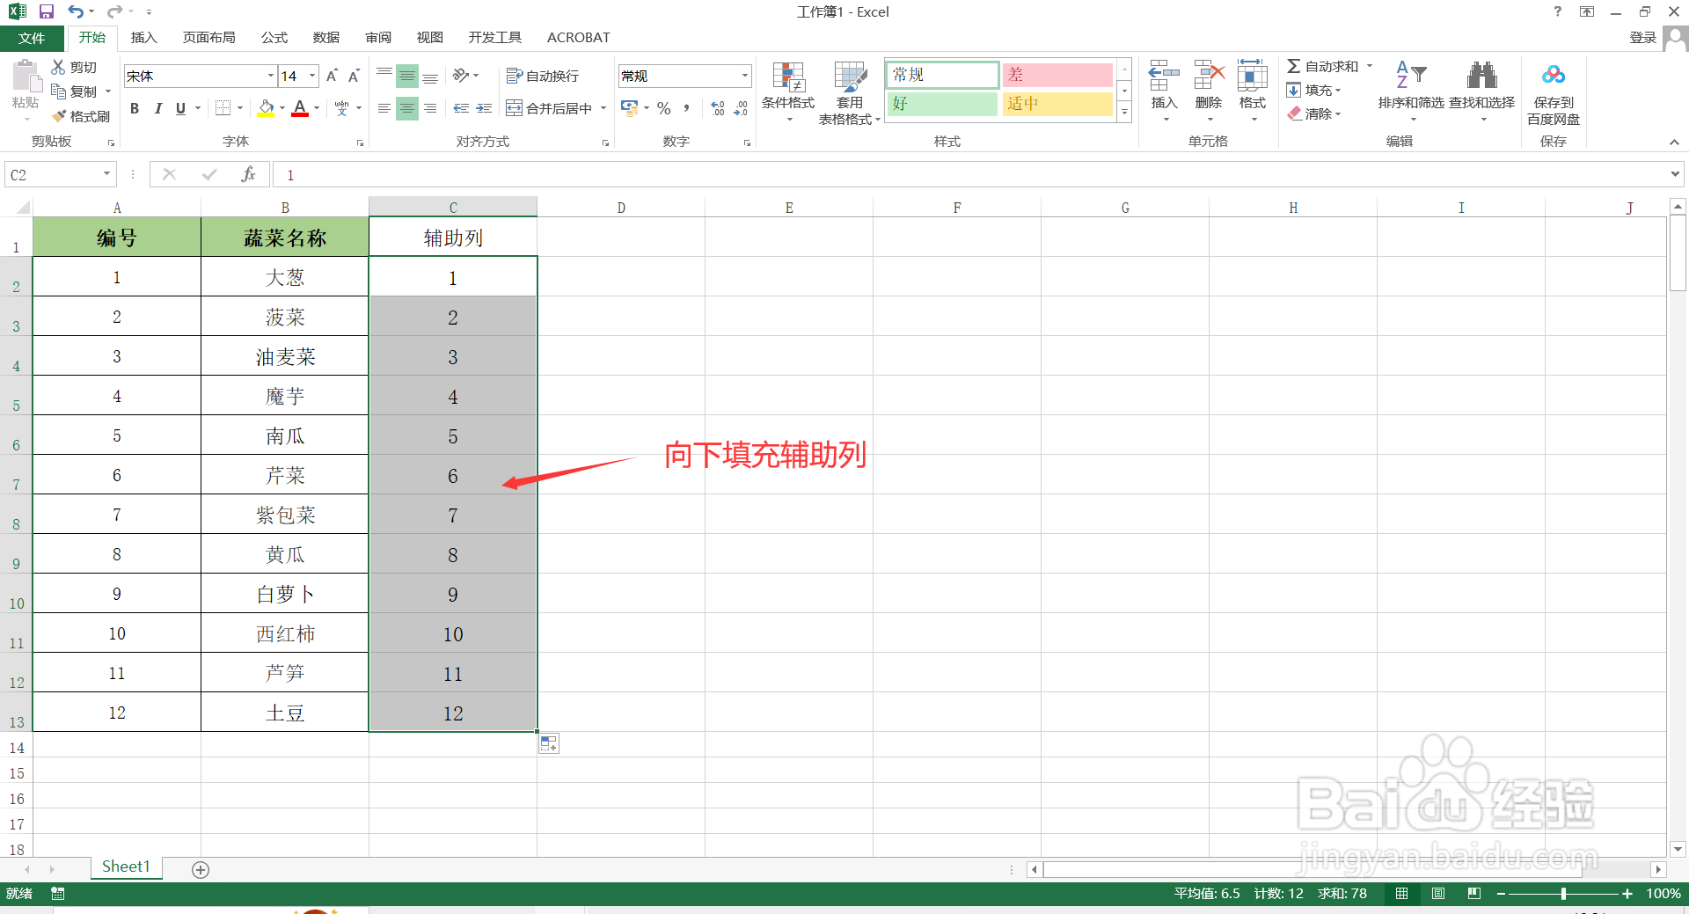Image resolution: width=1689 pixels, height=914 pixels.
Task: Toggle Italic formatting
Action: point(157,108)
